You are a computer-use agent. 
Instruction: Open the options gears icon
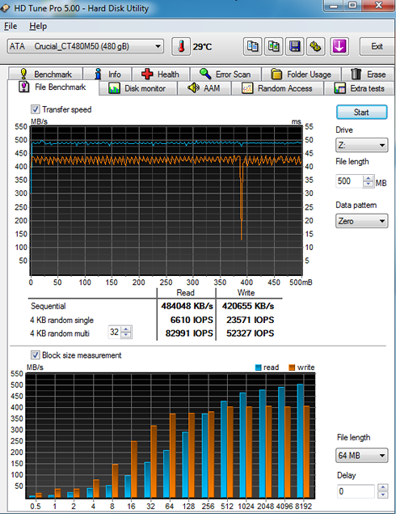(315, 47)
